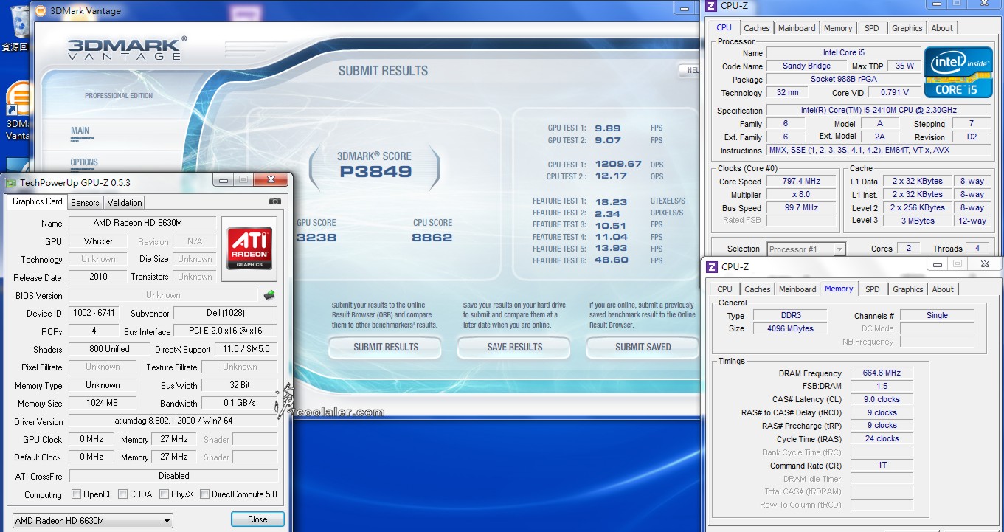The image size is (1004, 532).
Task: Click the ATI CrossFire Disabled field
Action: click(x=173, y=476)
